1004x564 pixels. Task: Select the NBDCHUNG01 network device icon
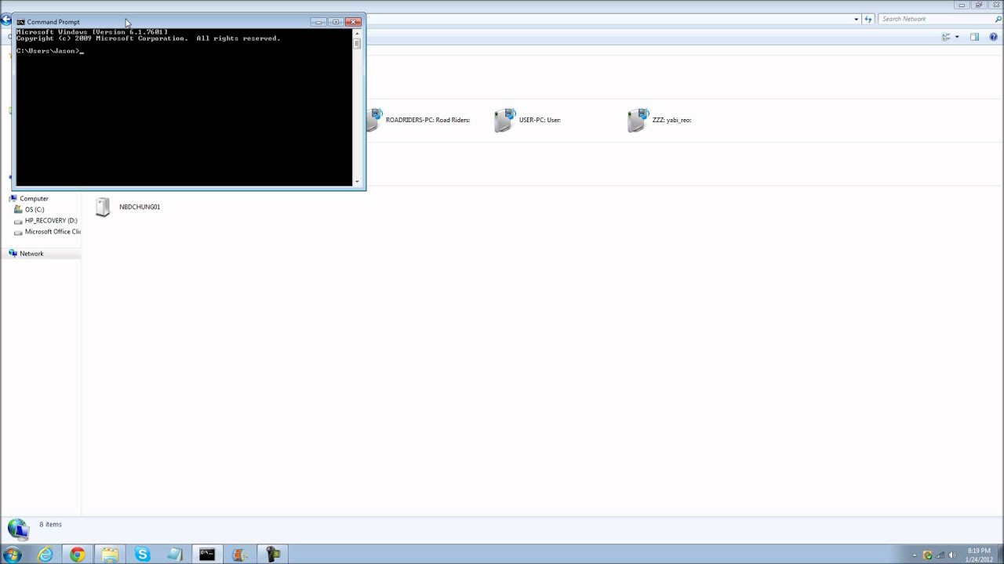(103, 207)
